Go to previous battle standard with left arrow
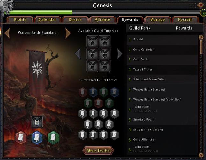Screen dimensions: 206x160 point(7,33)
